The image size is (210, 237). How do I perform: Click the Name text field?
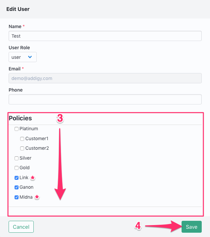coord(105,36)
